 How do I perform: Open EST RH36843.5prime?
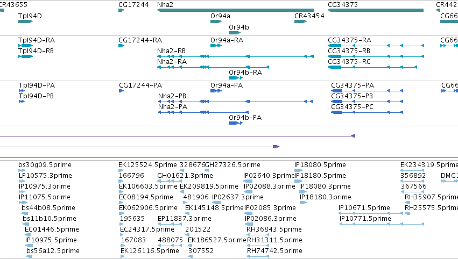tap(274, 230)
